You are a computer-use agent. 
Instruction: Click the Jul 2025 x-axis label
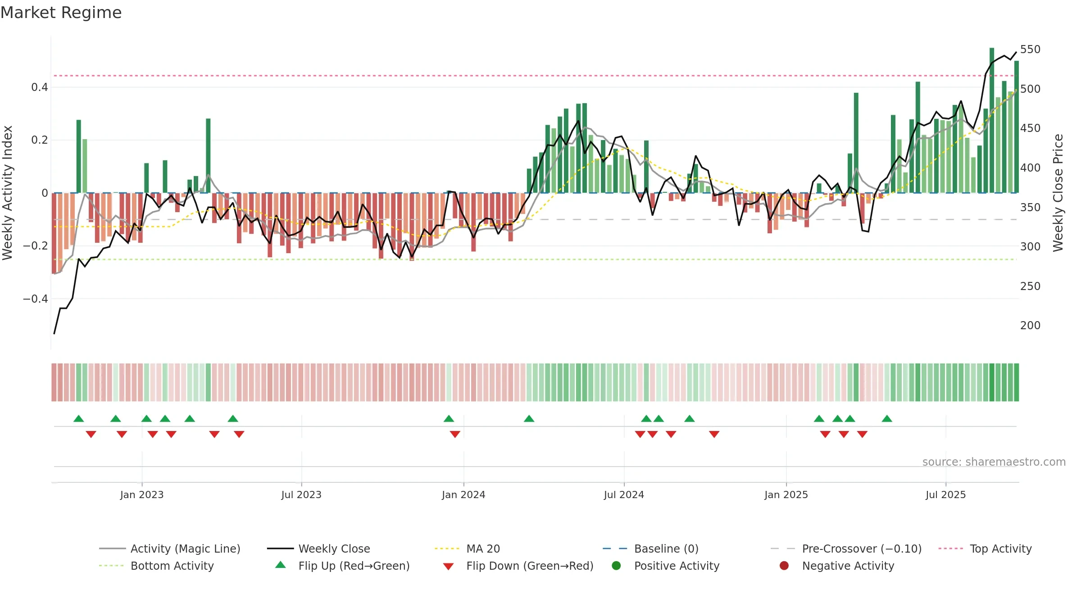pyautogui.click(x=946, y=495)
